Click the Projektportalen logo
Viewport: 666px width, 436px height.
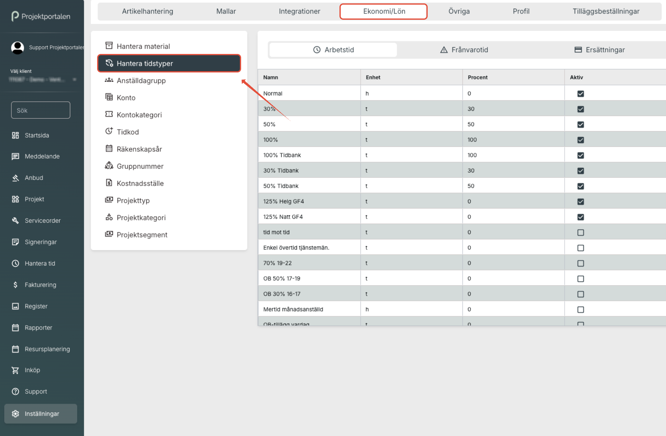pos(41,16)
